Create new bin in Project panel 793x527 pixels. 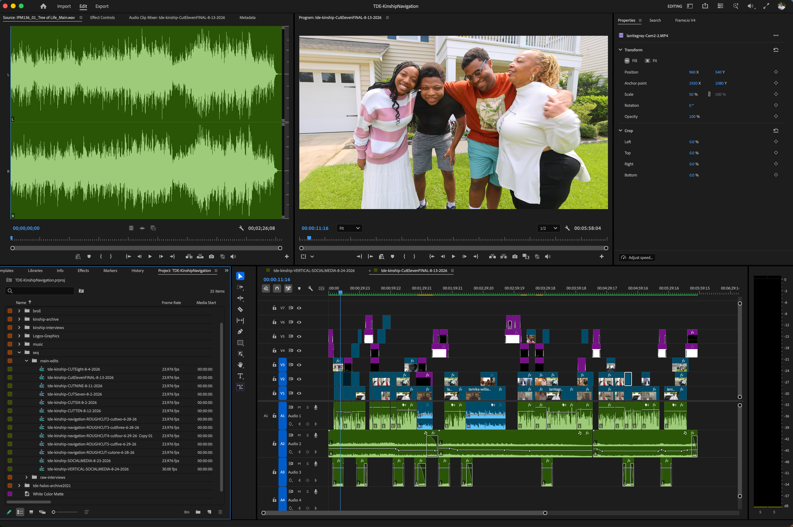coord(198,512)
